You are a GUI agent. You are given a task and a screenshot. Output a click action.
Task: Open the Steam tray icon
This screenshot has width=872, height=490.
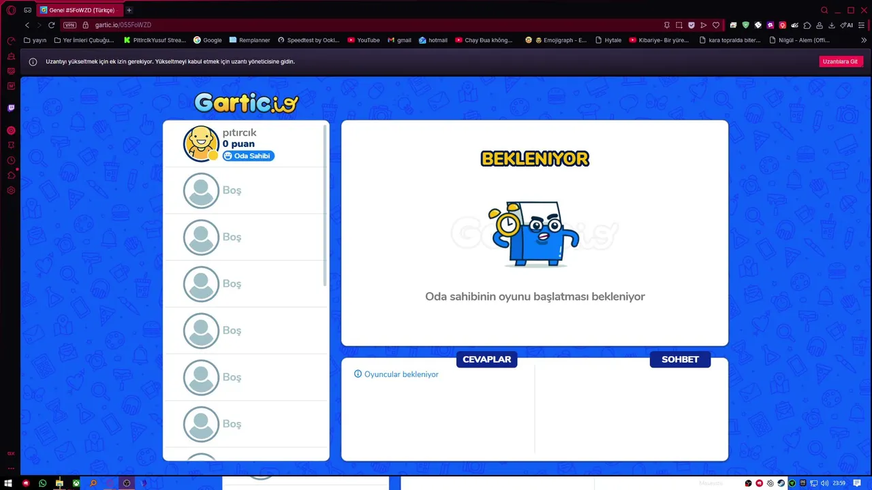(x=781, y=483)
